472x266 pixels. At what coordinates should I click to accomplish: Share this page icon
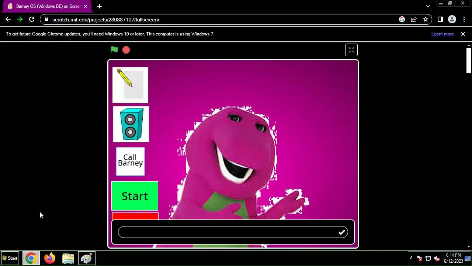(414, 20)
